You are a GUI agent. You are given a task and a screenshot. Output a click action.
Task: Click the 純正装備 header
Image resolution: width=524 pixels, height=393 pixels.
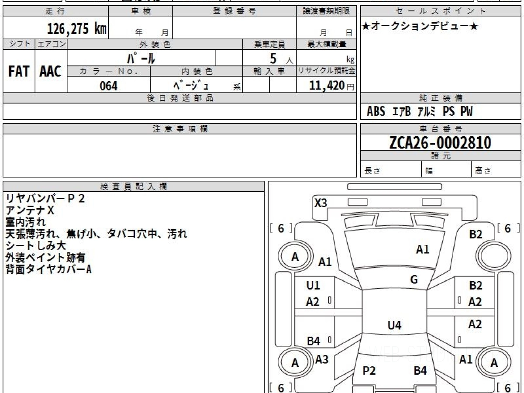tap(441, 98)
